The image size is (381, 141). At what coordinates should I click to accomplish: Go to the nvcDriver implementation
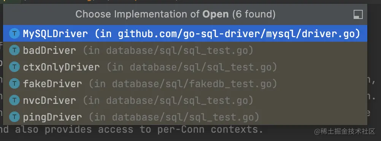point(185,100)
